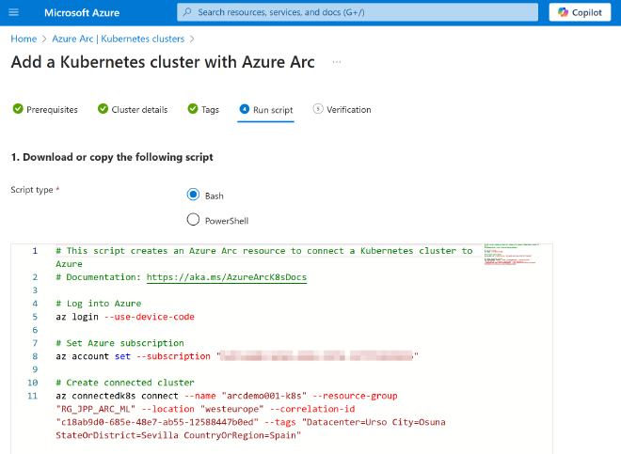Click line number 11 in the gutter
Screen dimensions: 621x454
33,396
